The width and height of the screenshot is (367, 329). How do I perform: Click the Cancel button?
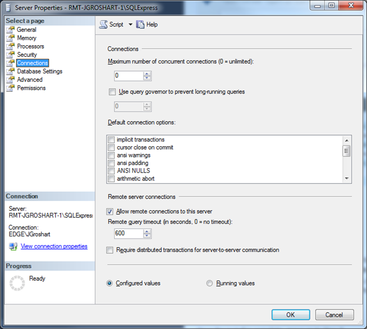pyautogui.click(x=334, y=315)
